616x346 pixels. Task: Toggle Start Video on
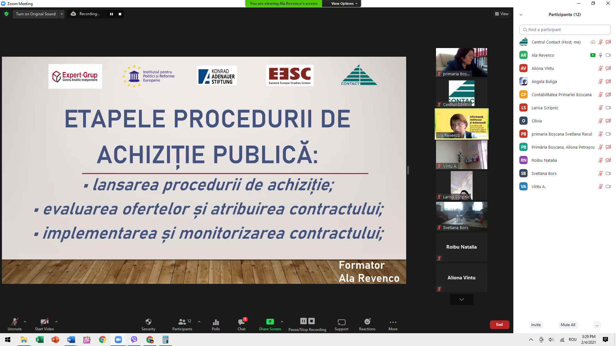click(x=44, y=322)
